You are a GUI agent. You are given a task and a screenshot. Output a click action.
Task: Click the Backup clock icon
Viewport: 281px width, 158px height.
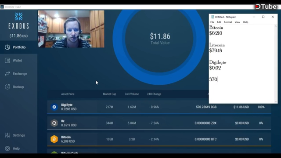[7, 87]
